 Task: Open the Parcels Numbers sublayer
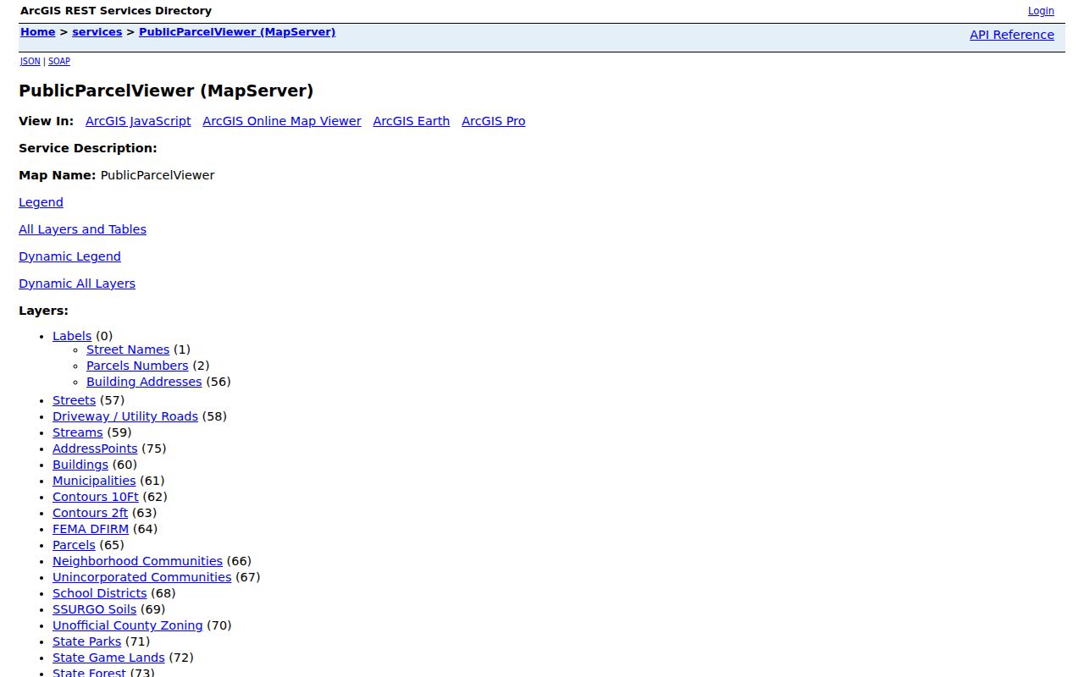click(x=137, y=366)
